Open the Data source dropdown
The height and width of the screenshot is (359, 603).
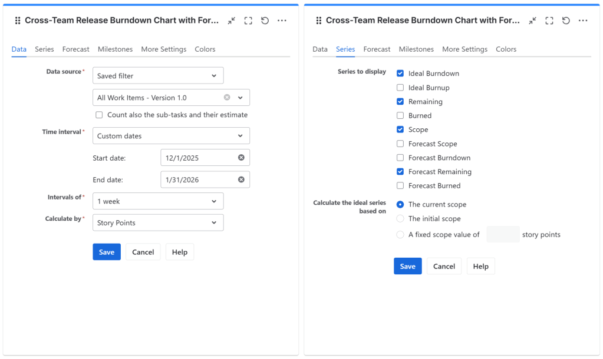point(158,76)
